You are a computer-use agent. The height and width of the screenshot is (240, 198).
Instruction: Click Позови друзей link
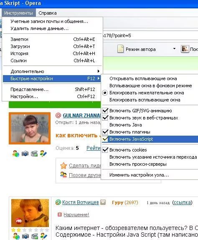[x=85, y=175]
